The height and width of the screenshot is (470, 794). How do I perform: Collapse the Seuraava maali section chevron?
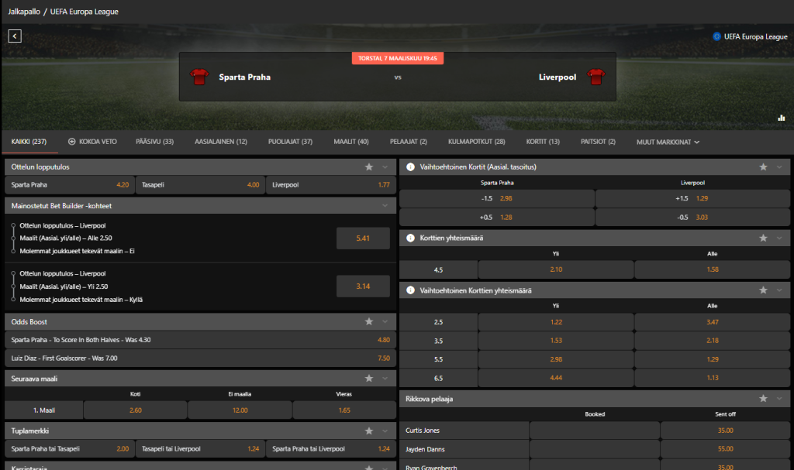coord(385,379)
